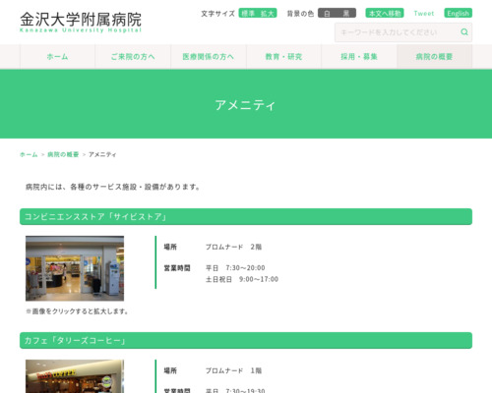Click the コンビニエンスストア「サイビストア」 heading

246,217
